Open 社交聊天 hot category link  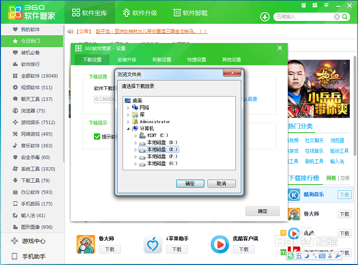tap(314, 140)
